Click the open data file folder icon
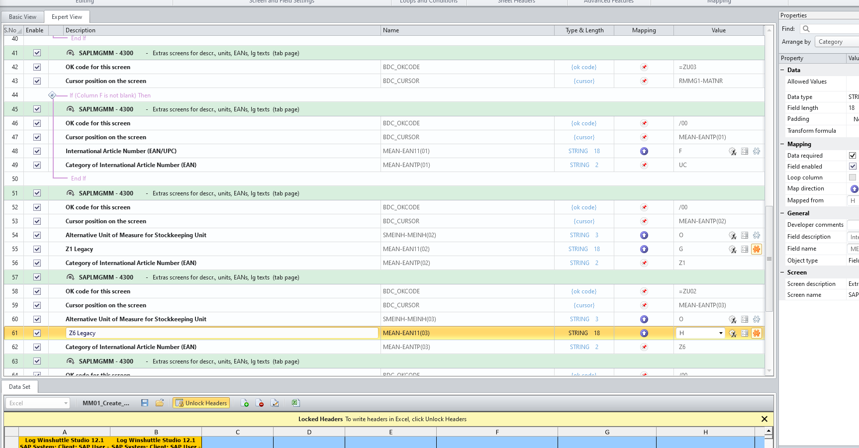 click(x=160, y=403)
